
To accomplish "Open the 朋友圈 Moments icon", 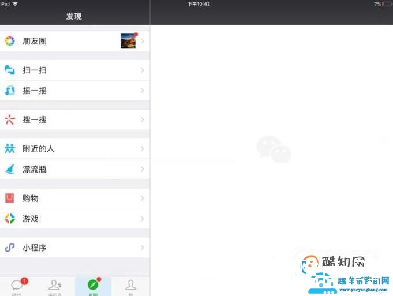I will (10, 41).
